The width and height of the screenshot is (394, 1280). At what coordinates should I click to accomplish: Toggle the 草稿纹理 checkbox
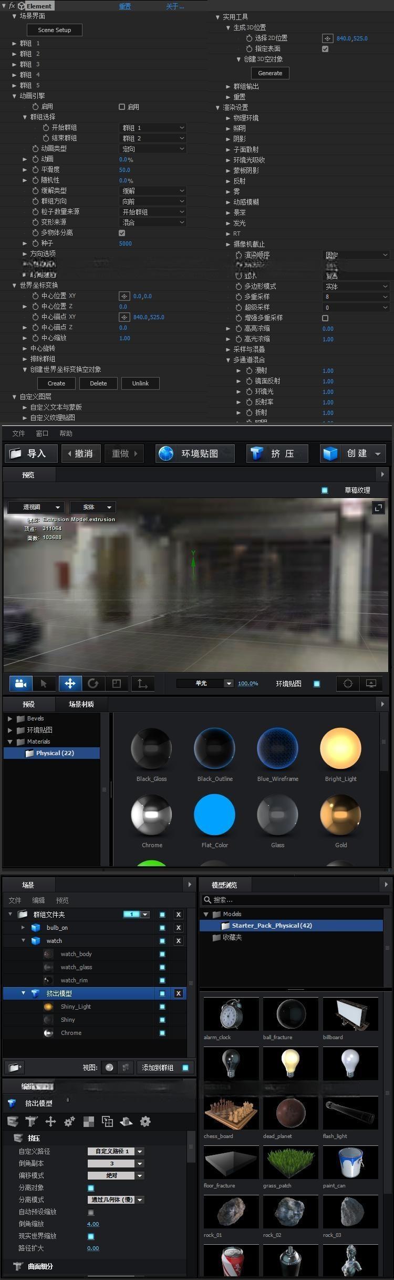pyautogui.click(x=325, y=490)
